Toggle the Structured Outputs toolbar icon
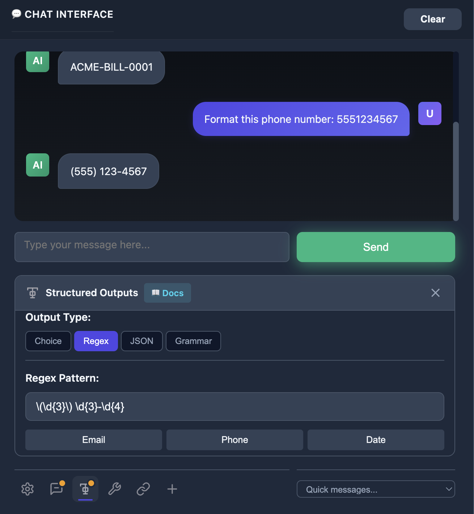 pos(85,489)
